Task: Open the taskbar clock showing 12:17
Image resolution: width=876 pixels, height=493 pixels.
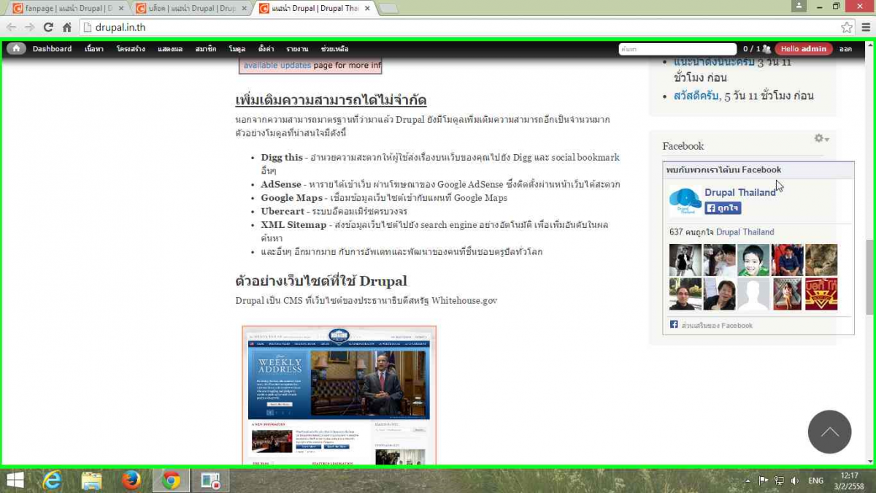Action: point(850,480)
